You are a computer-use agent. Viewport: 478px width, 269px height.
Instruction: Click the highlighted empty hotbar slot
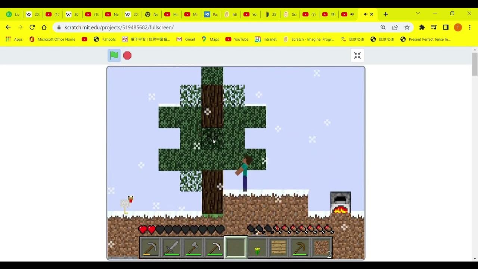[236, 247]
